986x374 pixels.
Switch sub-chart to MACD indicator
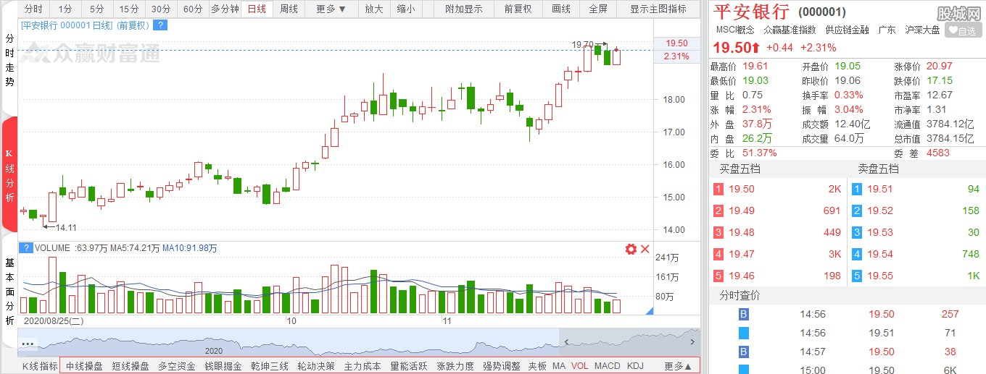pos(608,366)
